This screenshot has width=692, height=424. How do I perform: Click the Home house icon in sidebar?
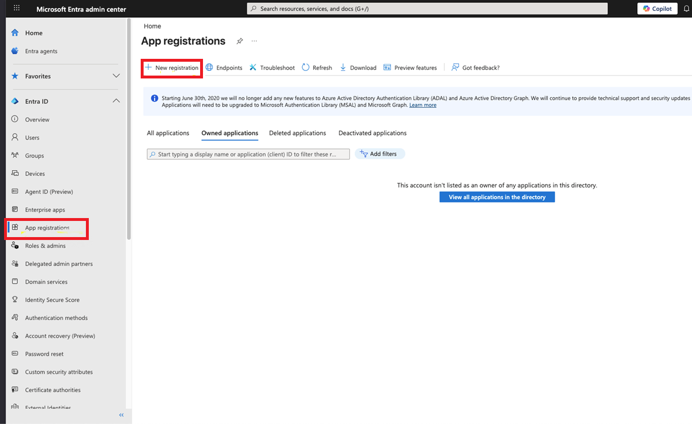(x=15, y=33)
